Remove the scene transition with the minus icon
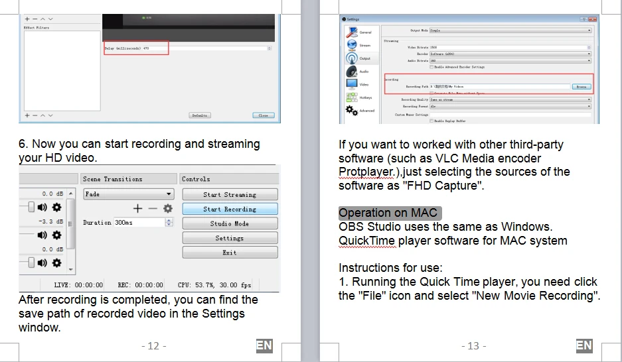The width and height of the screenshot is (622, 362). click(153, 208)
